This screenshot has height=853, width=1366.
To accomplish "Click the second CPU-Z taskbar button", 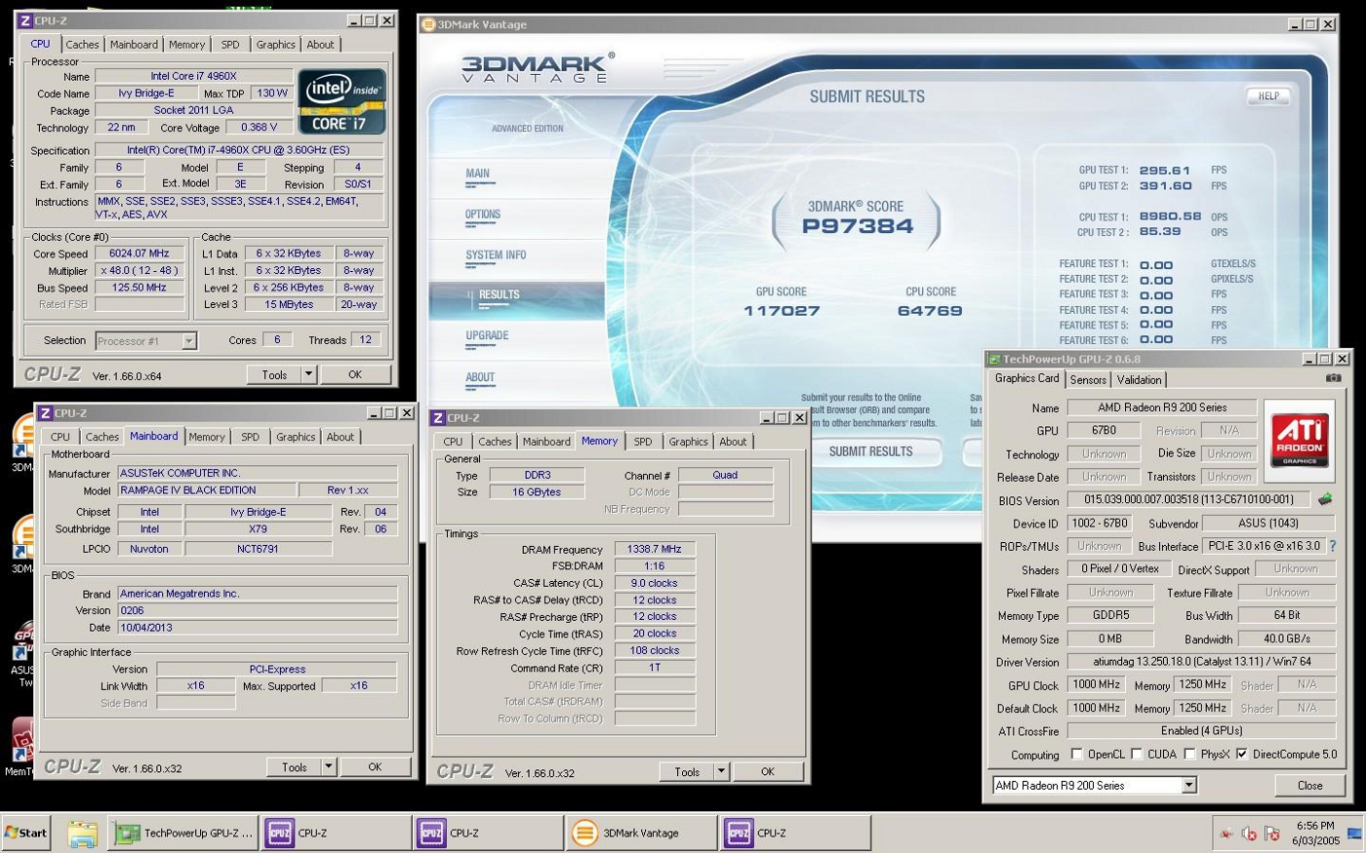I will coord(488,834).
